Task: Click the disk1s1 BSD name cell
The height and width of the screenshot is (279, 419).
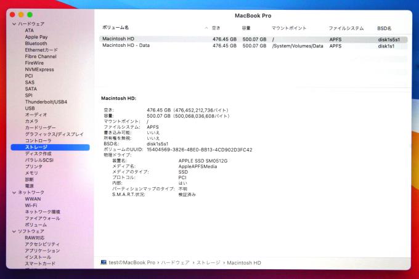Action: (386, 46)
